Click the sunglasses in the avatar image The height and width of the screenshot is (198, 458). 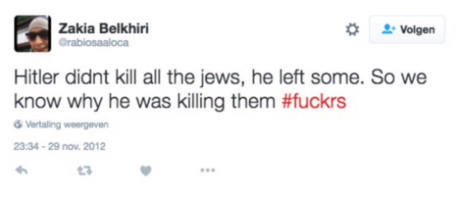pos(37,34)
